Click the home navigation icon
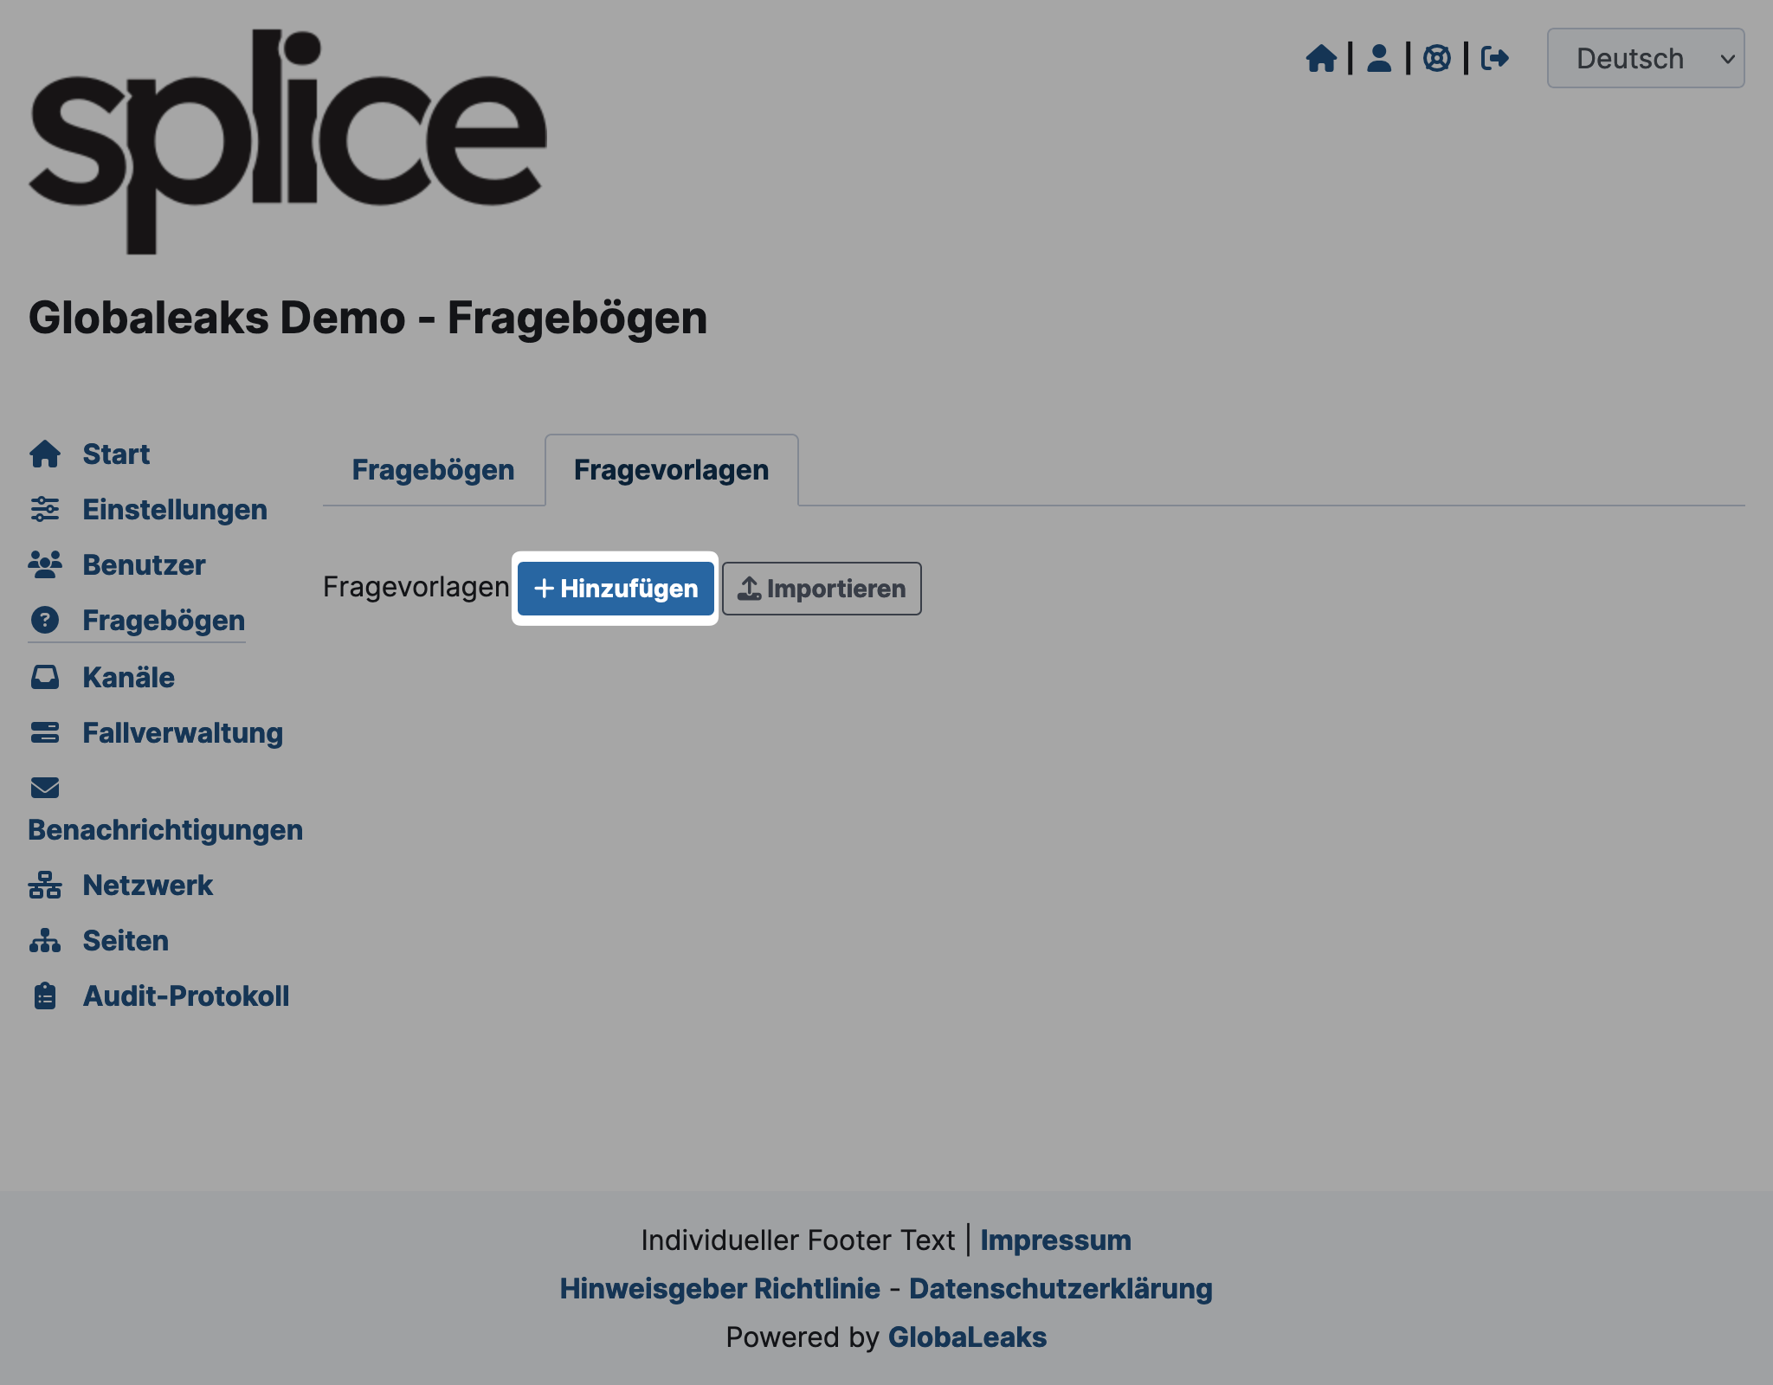1773x1385 pixels. click(x=1319, y=58)
